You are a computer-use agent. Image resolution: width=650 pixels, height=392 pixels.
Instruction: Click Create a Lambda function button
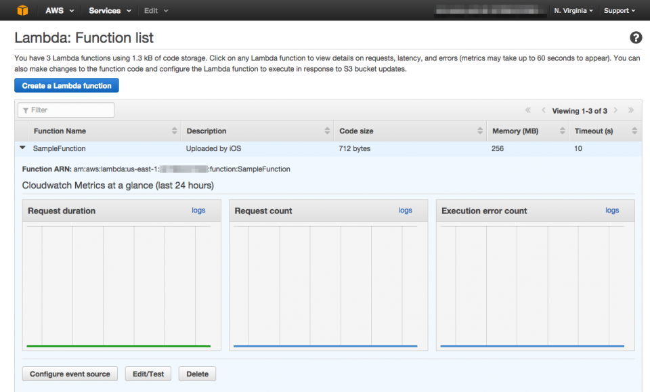point(66,85)
